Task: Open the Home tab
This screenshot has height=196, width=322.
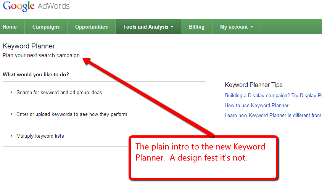Action: [x=10, y=27]
